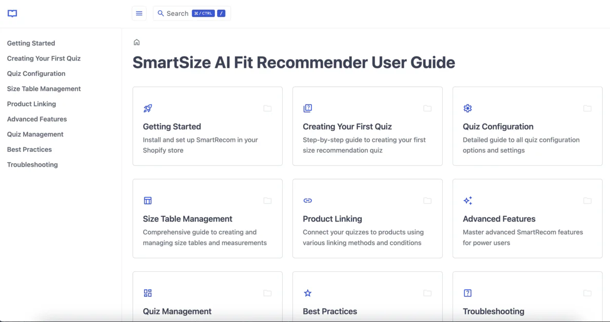Open Creating Your First Quiz in sidebar

[44, 58]
